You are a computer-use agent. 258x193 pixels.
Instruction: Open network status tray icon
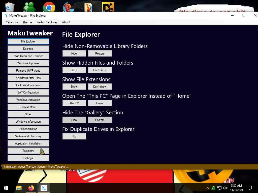pos(219,188)
